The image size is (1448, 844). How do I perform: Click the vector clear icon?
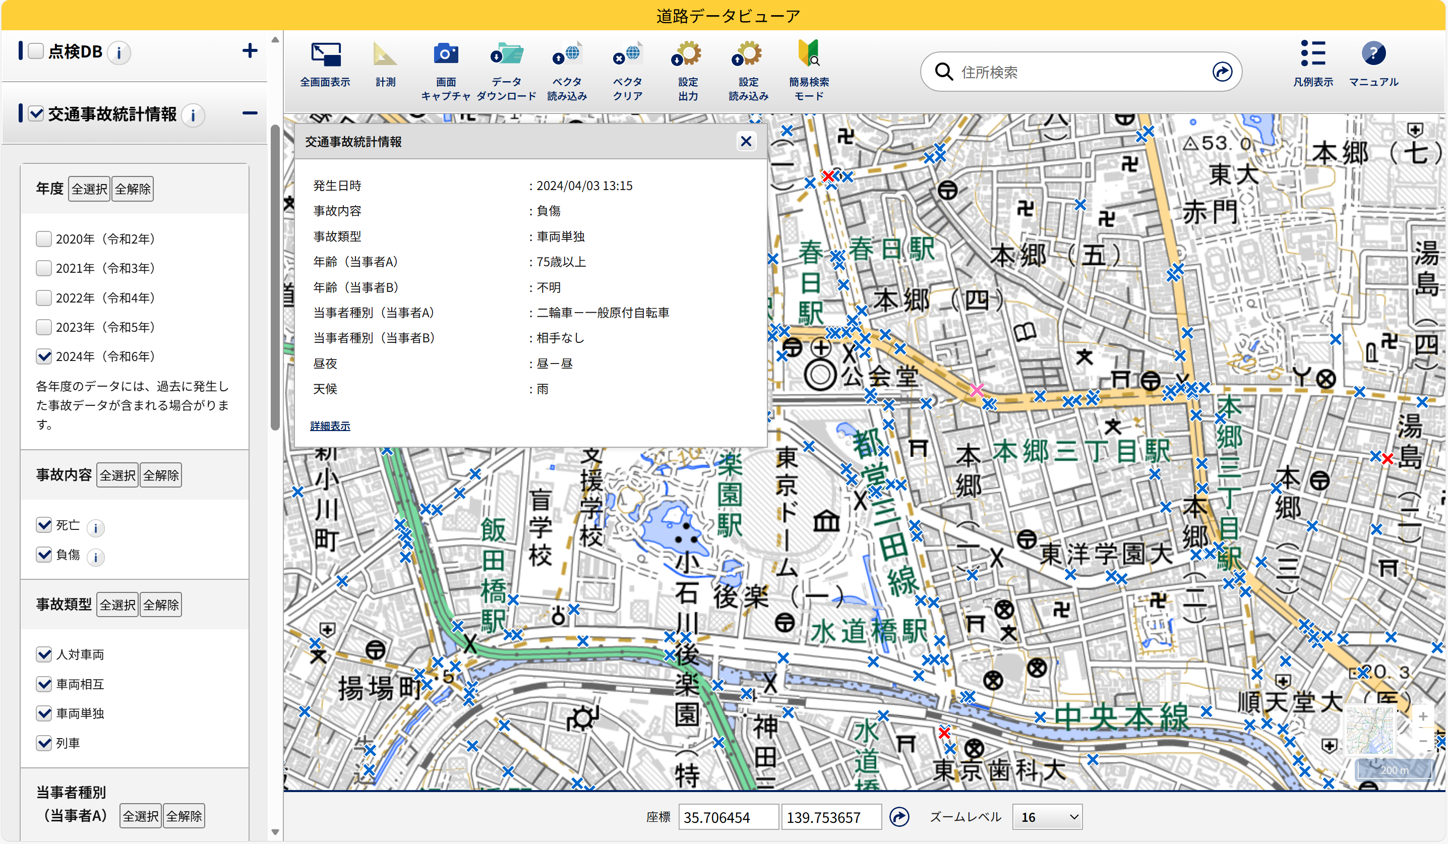pyautogui.click(x=628, y=55)
